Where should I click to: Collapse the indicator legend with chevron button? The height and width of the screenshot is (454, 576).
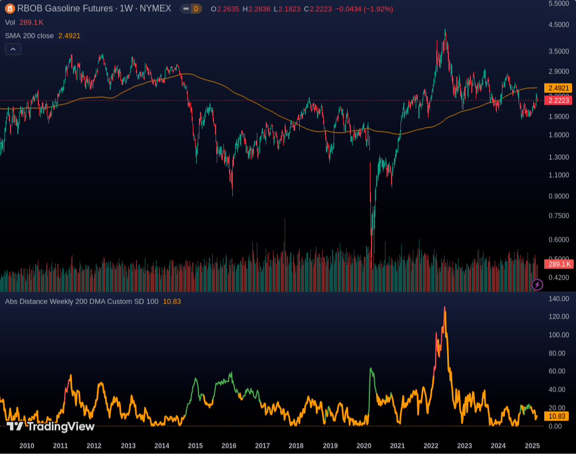coord(13,49)
